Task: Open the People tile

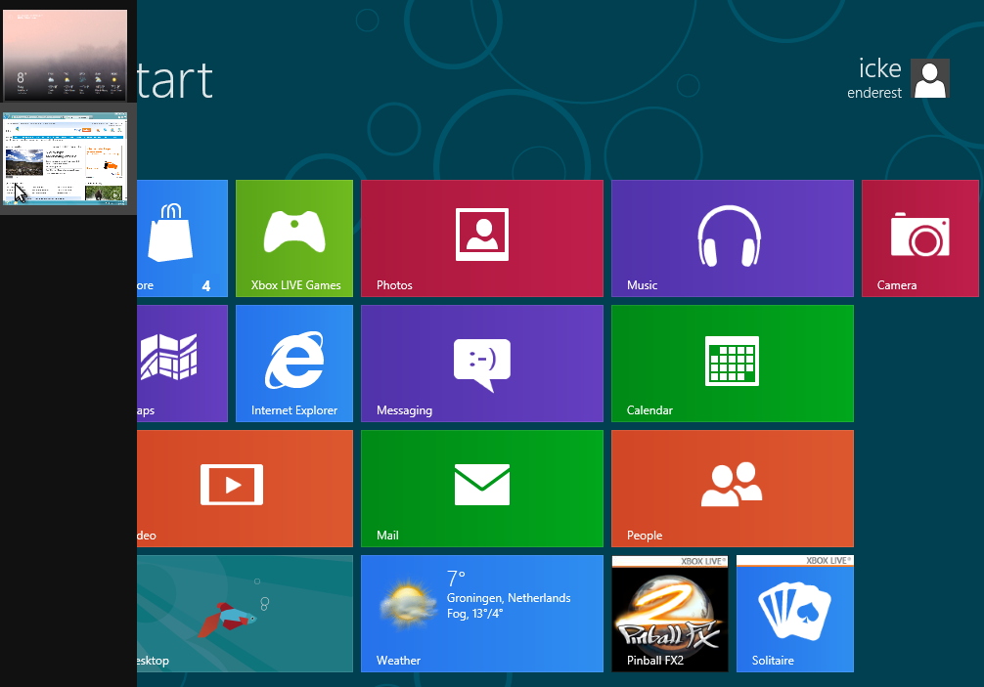Action: (732, 488)
